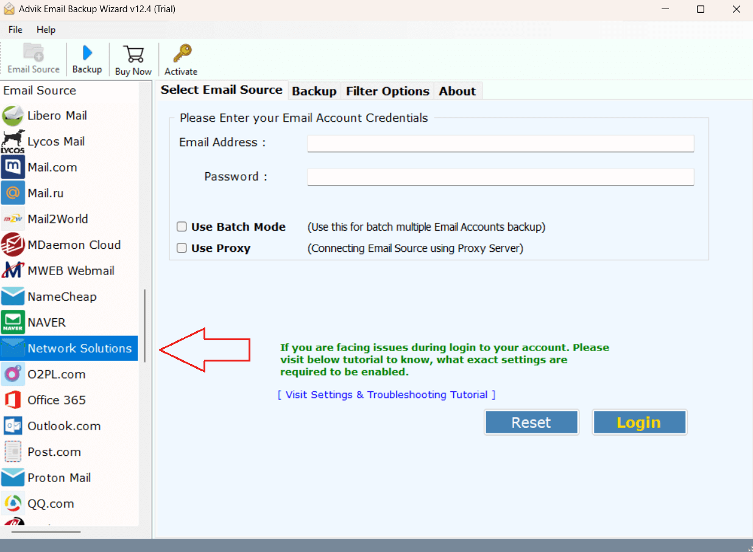The width and height of the screenshot is (753, 552).
Task: Open the Help menu
Action: point(46,30)
